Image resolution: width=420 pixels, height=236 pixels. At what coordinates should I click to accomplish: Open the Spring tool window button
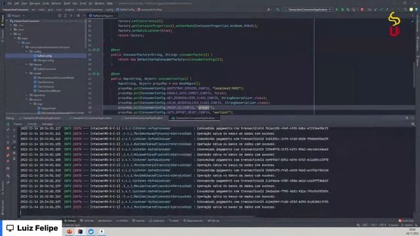pos(214,221)
